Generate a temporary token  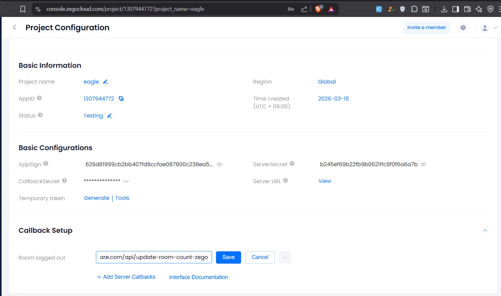pos(96,198)
